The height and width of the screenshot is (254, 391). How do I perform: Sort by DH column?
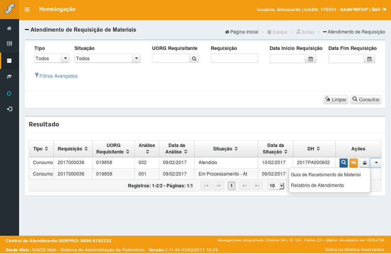pyautogui.click(x=314, y=149)
